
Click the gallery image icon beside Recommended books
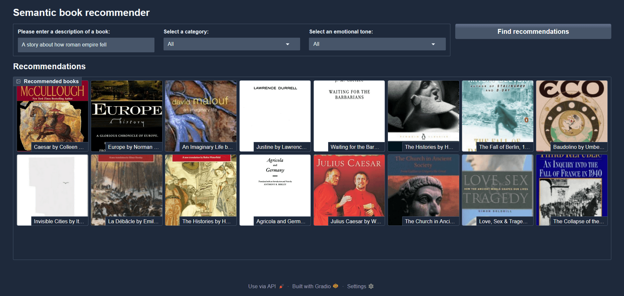click(x=19, y=81)
